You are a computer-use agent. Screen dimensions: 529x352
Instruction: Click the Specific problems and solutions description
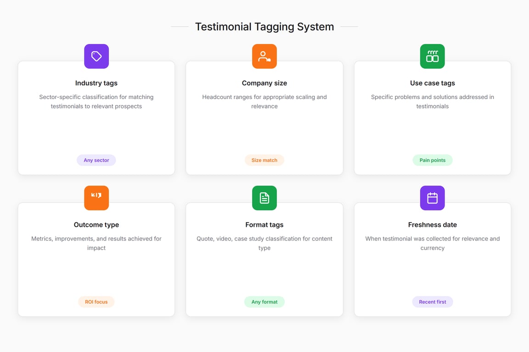pos(432,101)
